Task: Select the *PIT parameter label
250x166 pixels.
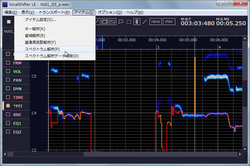Action: point(18,106)
